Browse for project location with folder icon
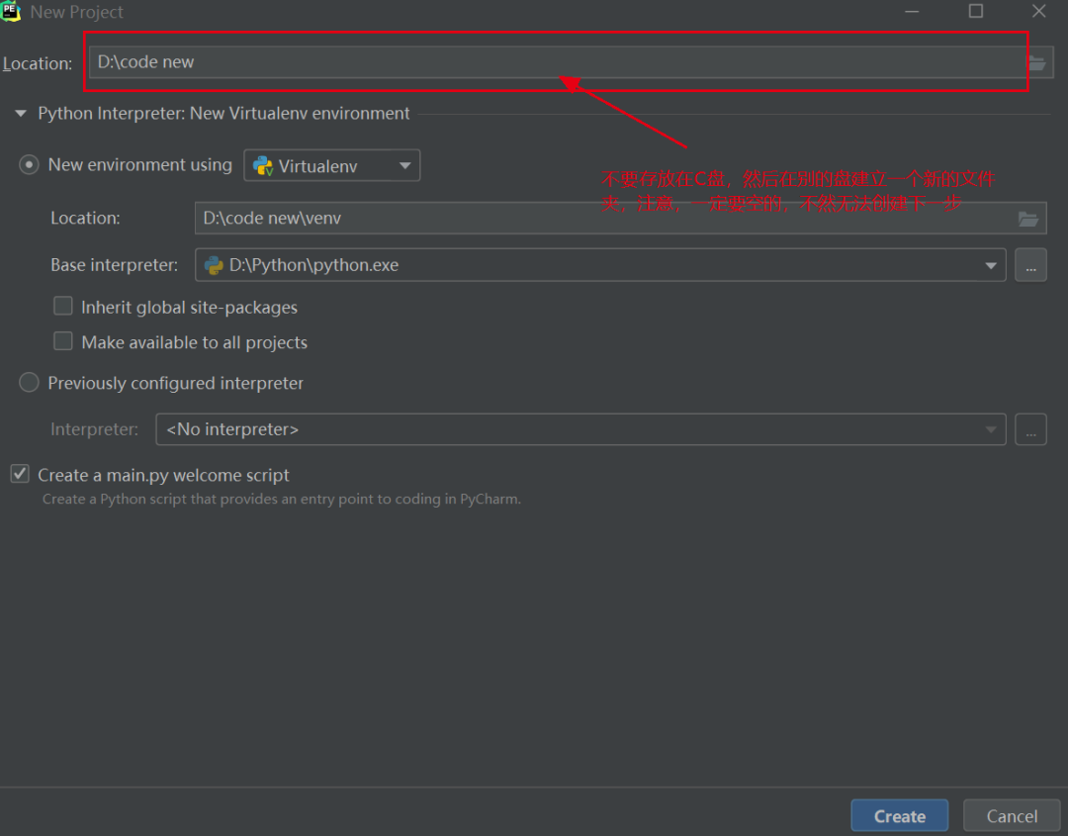This screenshot has width=1068, height=836. tap(1037, 62)
